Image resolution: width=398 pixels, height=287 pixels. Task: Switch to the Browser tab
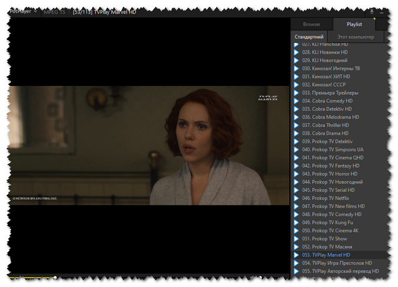312,24
